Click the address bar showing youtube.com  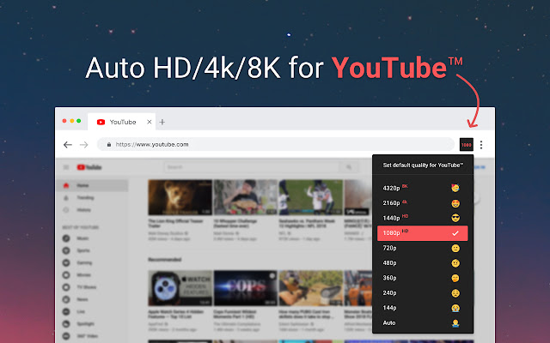coord(275,145)
